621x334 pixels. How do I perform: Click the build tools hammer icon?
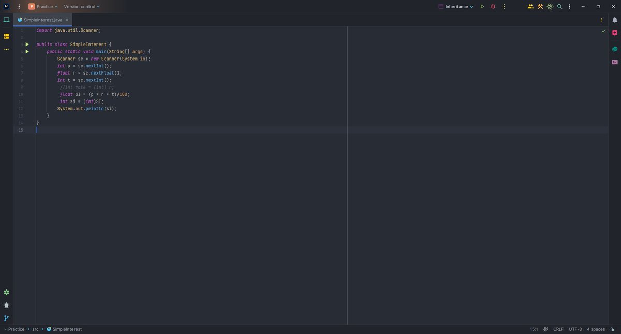[540, 7]
